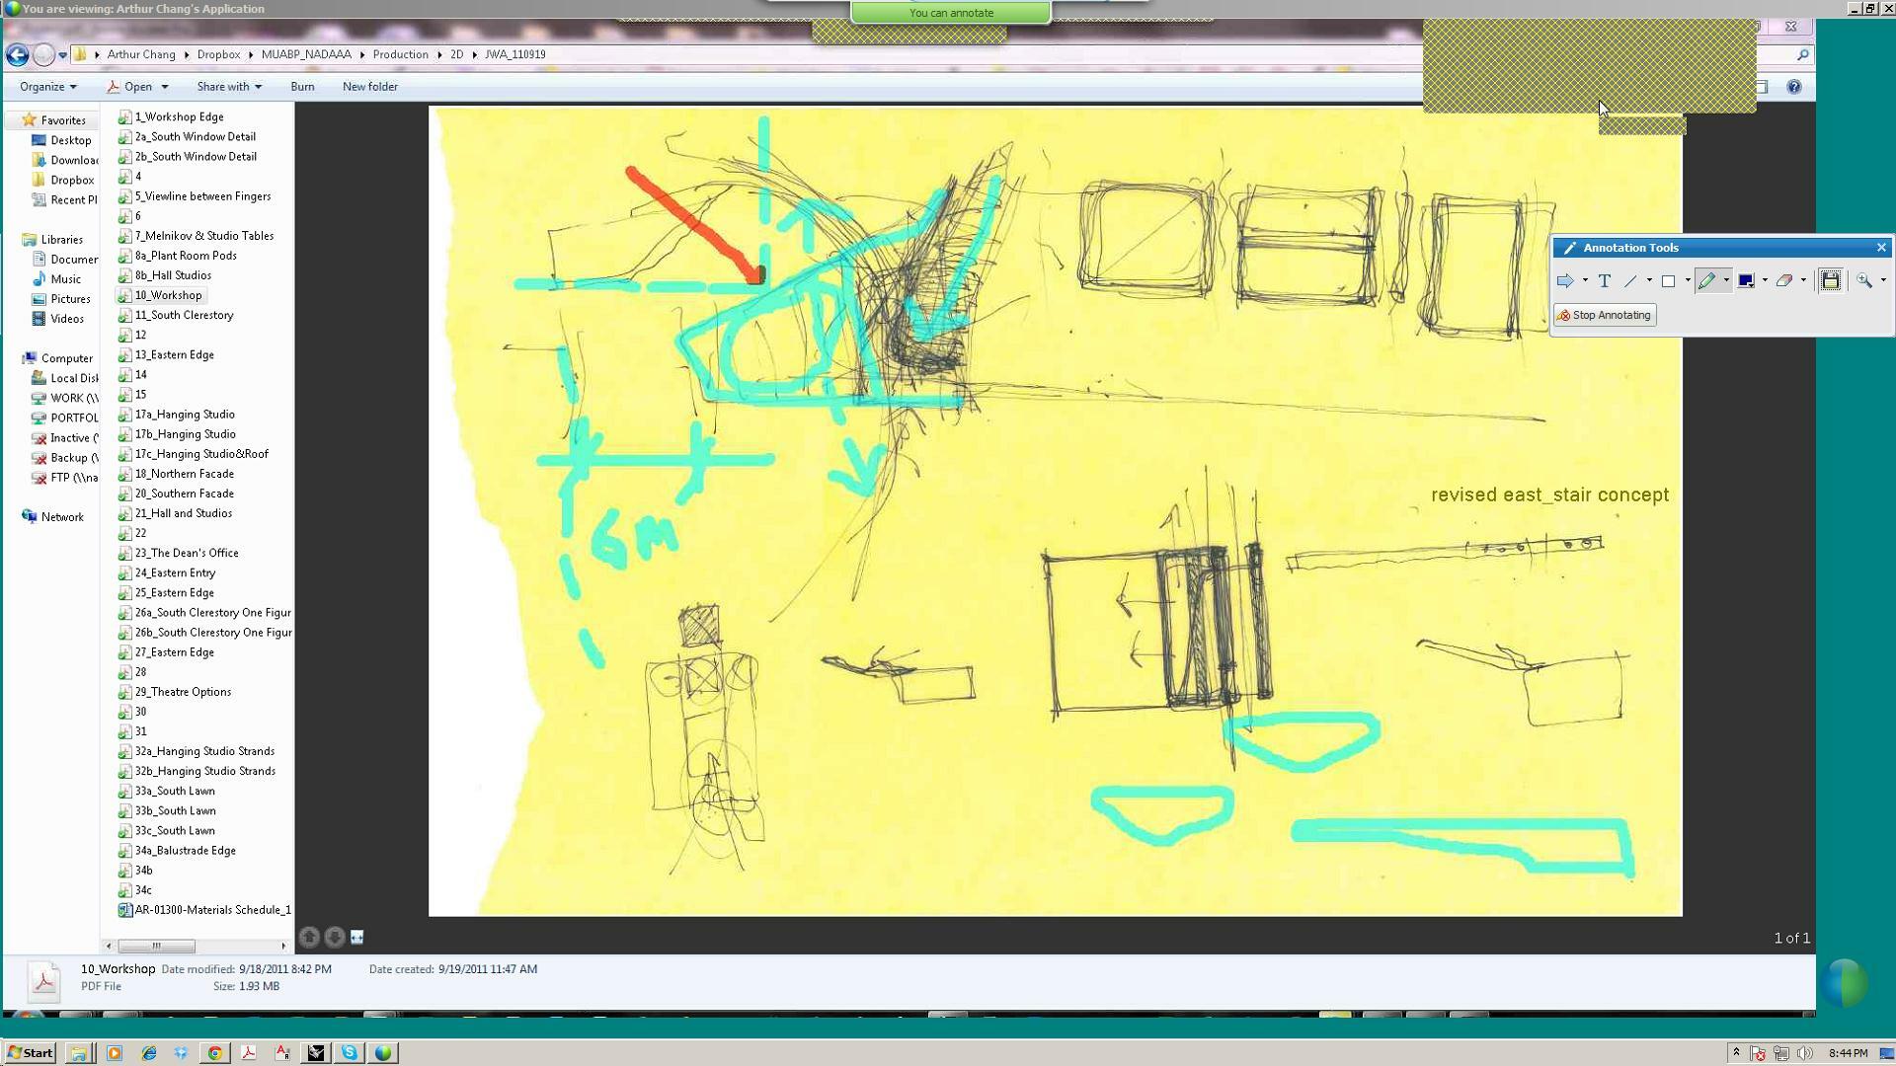Image resolution: width=1896 pixels, height=1066 pixels.
Task: Click the preview pane view mode icon
Action: coord(357,937)
